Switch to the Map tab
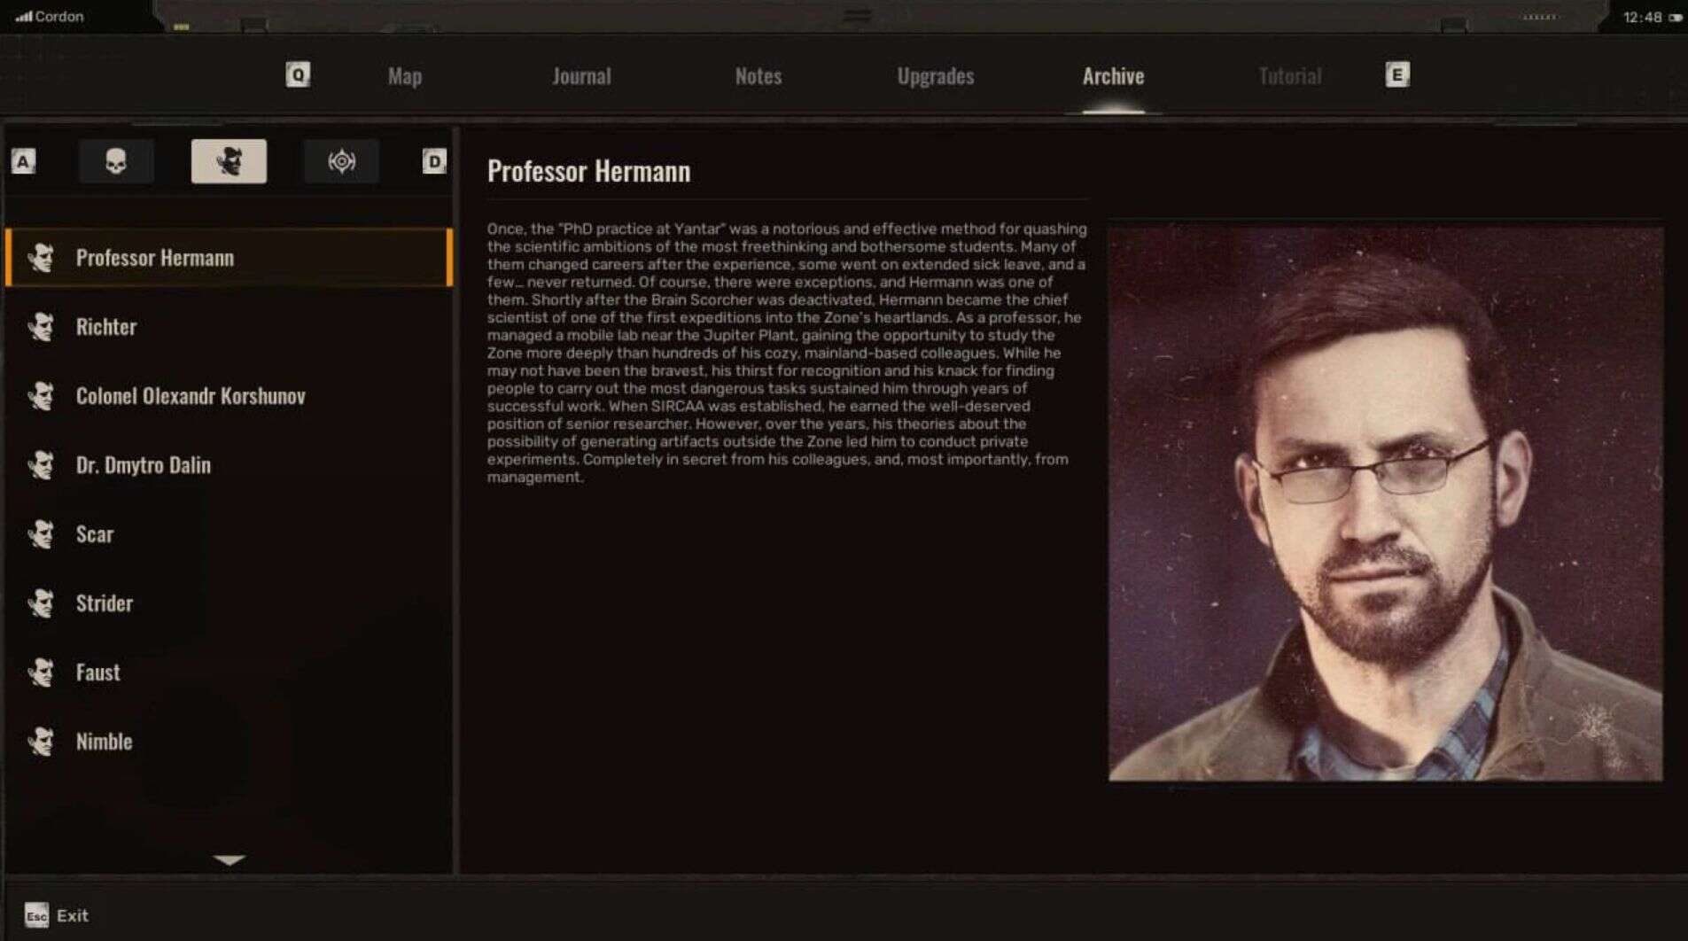 coord(404,76)
